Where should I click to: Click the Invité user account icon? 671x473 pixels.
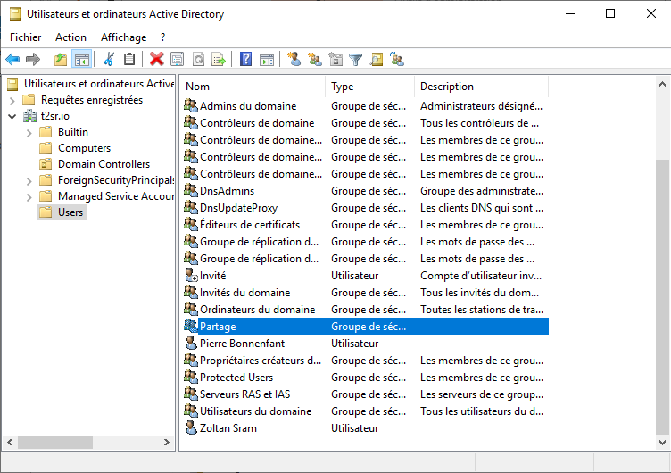click(x=191, y=275)
